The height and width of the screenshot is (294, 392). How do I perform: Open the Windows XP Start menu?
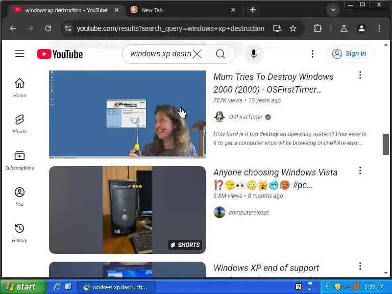click(23, 287)
